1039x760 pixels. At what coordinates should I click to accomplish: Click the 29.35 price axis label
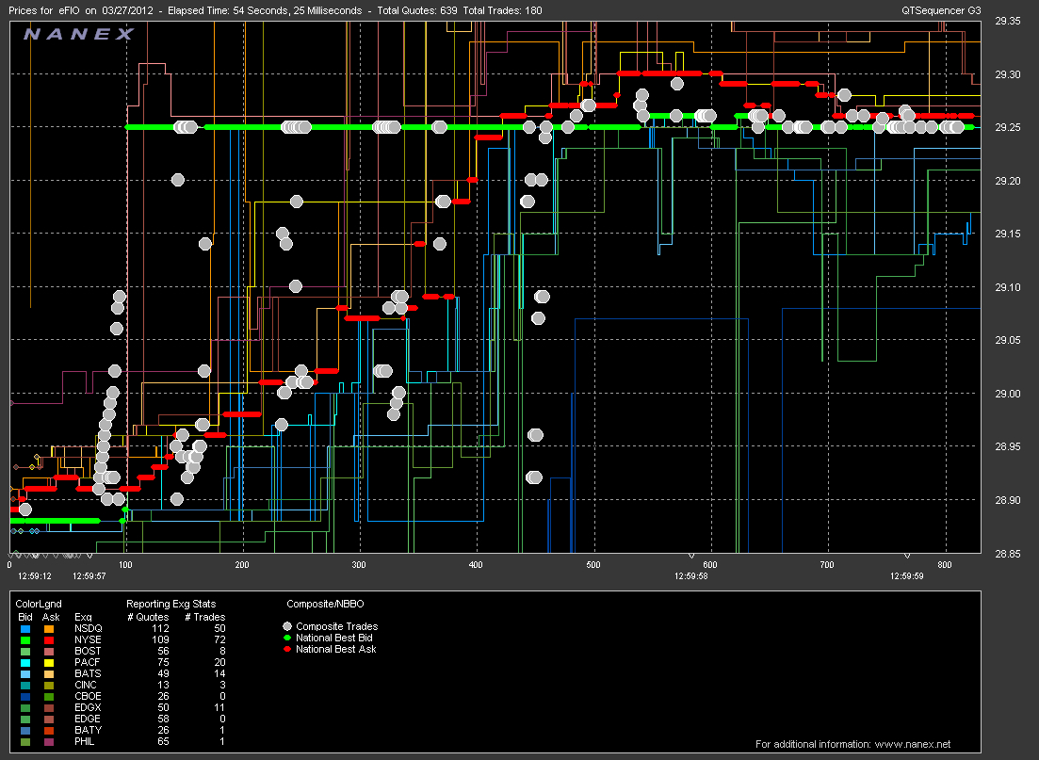[x=1007, y=22]
